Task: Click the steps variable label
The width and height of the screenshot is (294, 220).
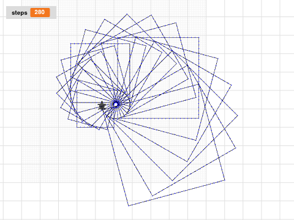Action: pyautogui.click(x=20, y=13)
